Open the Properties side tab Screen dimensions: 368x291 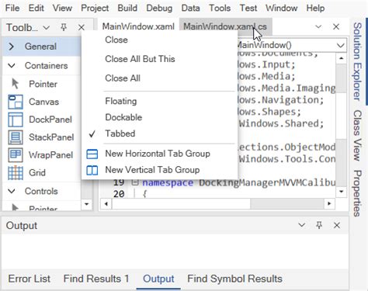coord(357,193)
